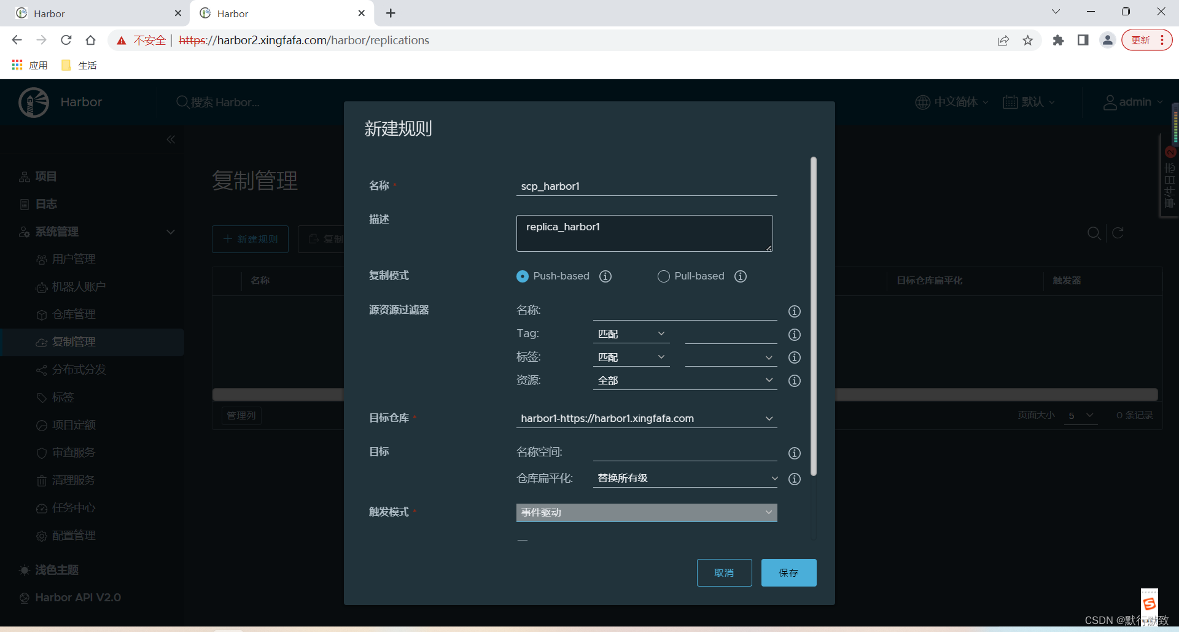
Task: Open browser extensions puzzle icon
Action: click(x=1058, y=41)
